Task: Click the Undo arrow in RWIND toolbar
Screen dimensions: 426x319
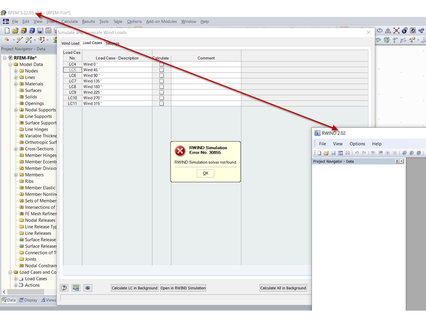Action: point(357,153)
